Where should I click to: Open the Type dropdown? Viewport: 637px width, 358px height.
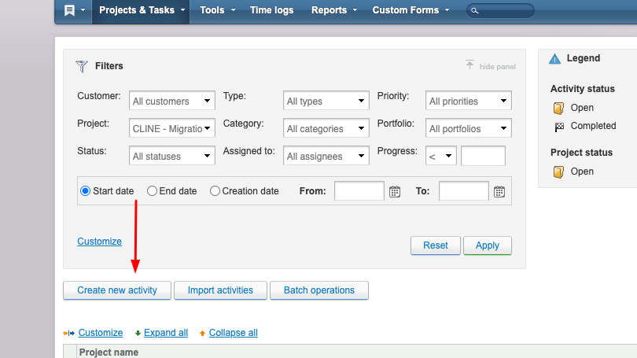coord(326,101)
